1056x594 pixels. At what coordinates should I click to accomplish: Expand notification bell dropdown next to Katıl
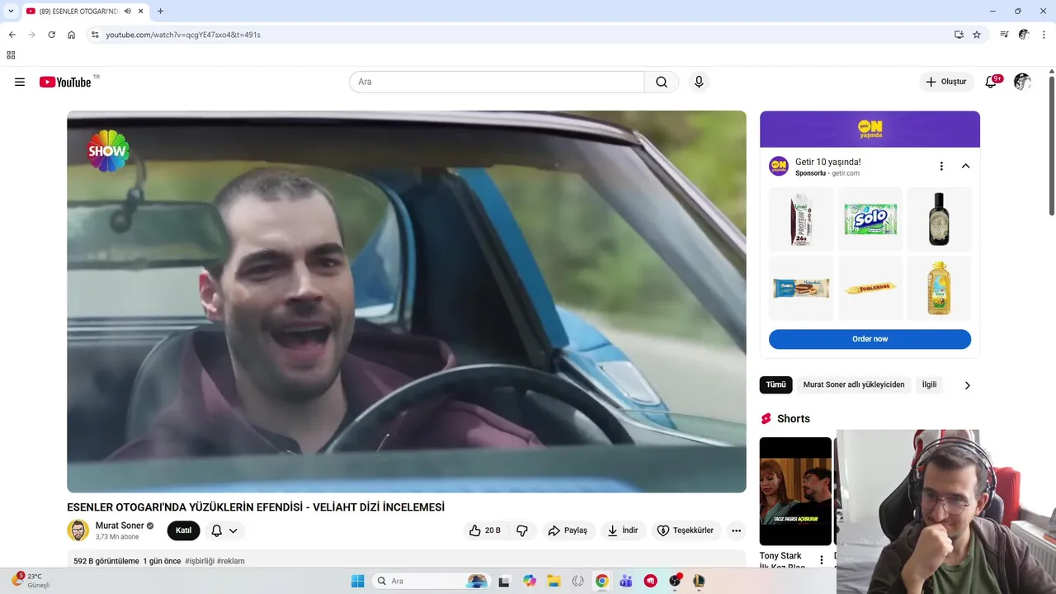click(224, 530)
